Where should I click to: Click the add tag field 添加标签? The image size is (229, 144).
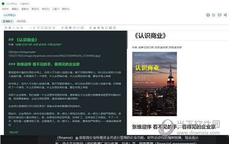tap(22, 21)
